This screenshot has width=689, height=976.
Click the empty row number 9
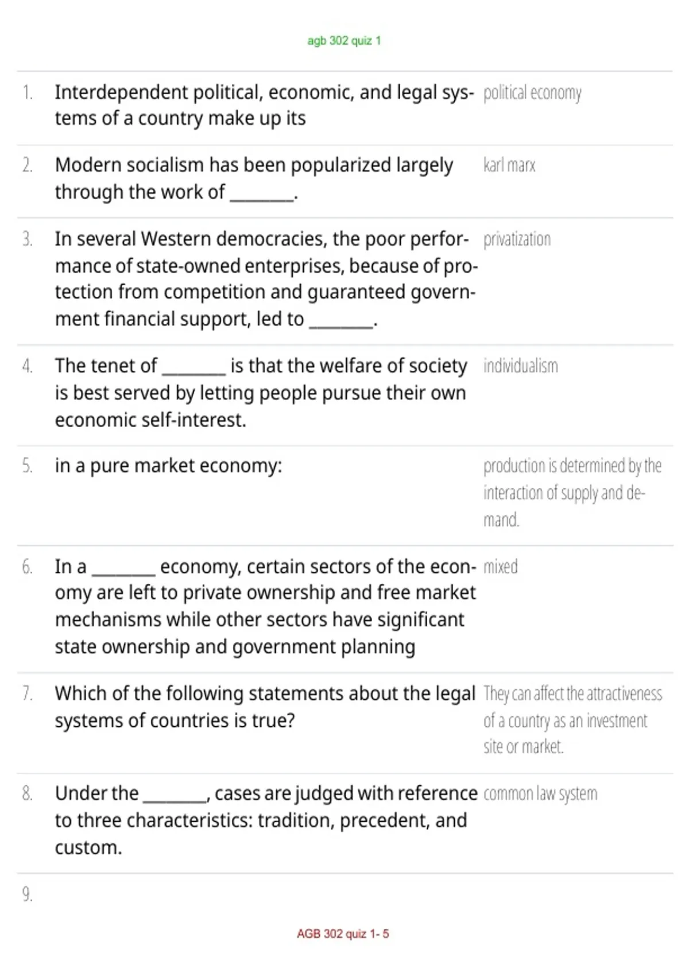click(27, 894)
